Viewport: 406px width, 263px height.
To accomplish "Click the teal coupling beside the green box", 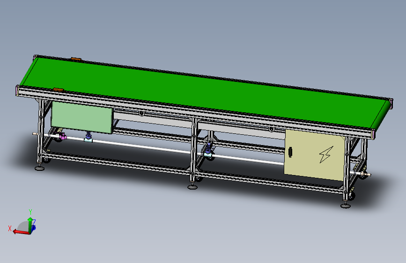I will pos(88,140).
